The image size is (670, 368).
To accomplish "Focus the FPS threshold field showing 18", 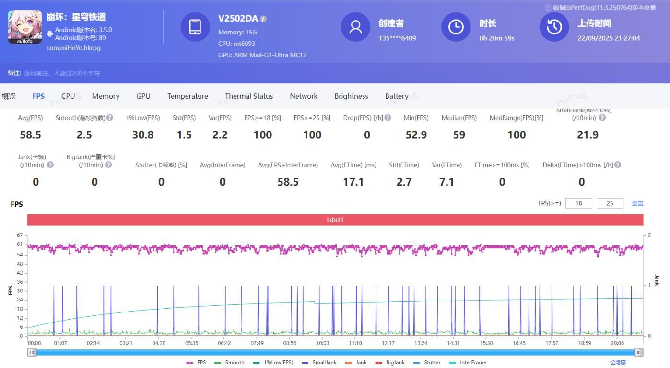I will [579, 203].
